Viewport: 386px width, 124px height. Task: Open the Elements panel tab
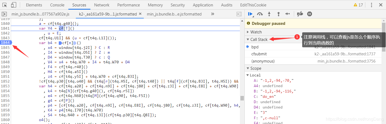34,5
